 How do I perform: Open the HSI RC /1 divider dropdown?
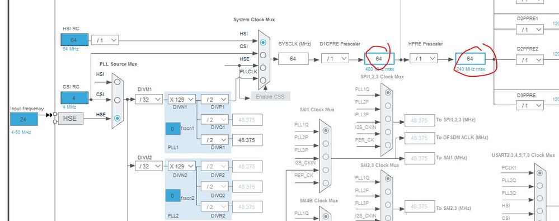click(x=105, y=40)
